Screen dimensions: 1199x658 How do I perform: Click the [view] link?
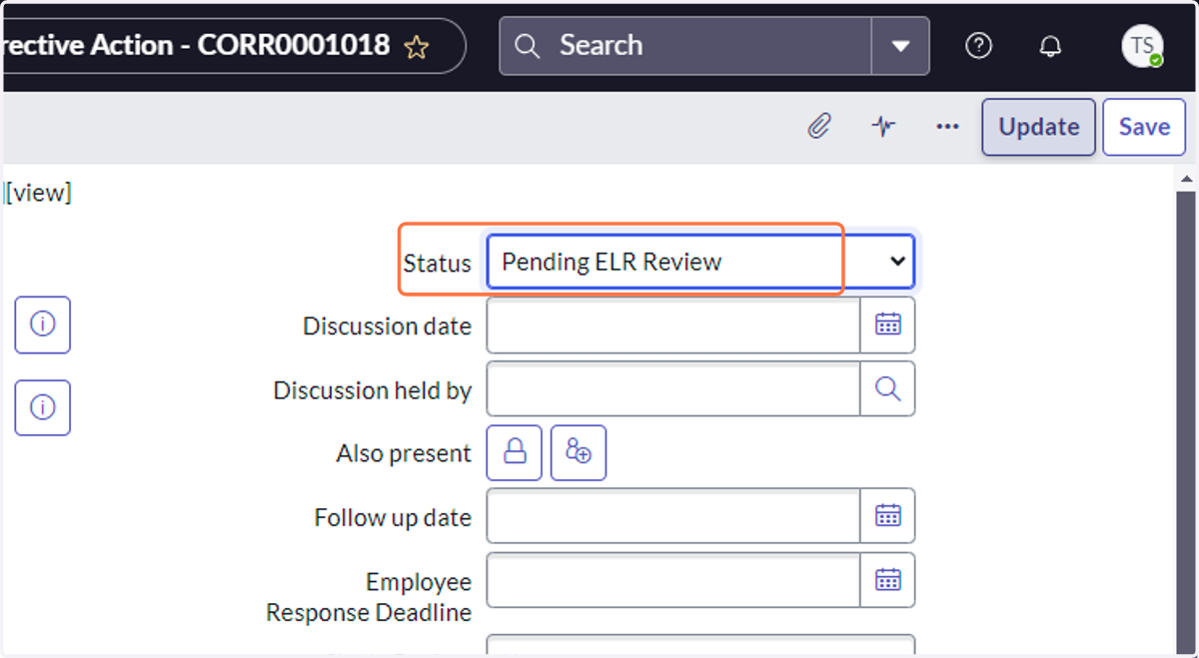coord(38,194)
